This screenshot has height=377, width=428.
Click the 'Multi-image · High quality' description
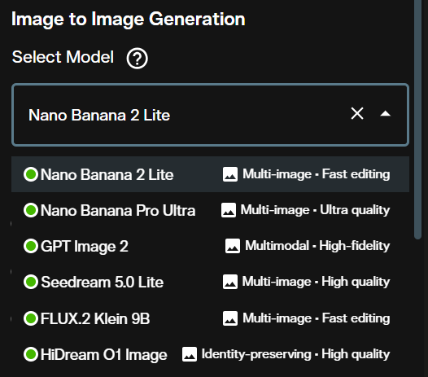(x=316, y=282)
